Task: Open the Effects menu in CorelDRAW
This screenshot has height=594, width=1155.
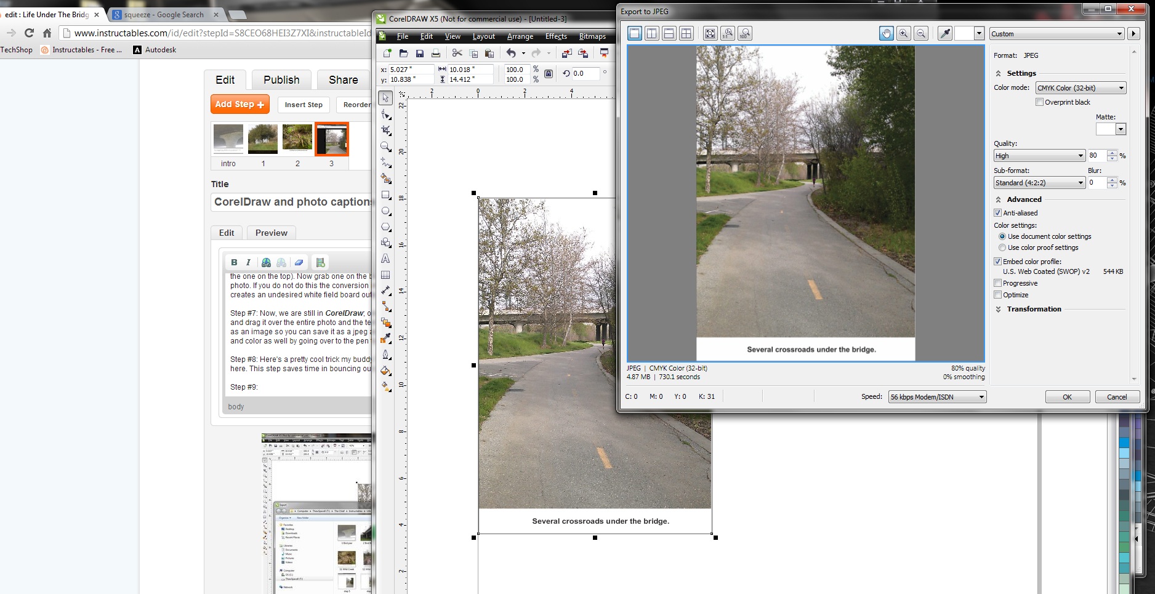Action: (556, 36)
